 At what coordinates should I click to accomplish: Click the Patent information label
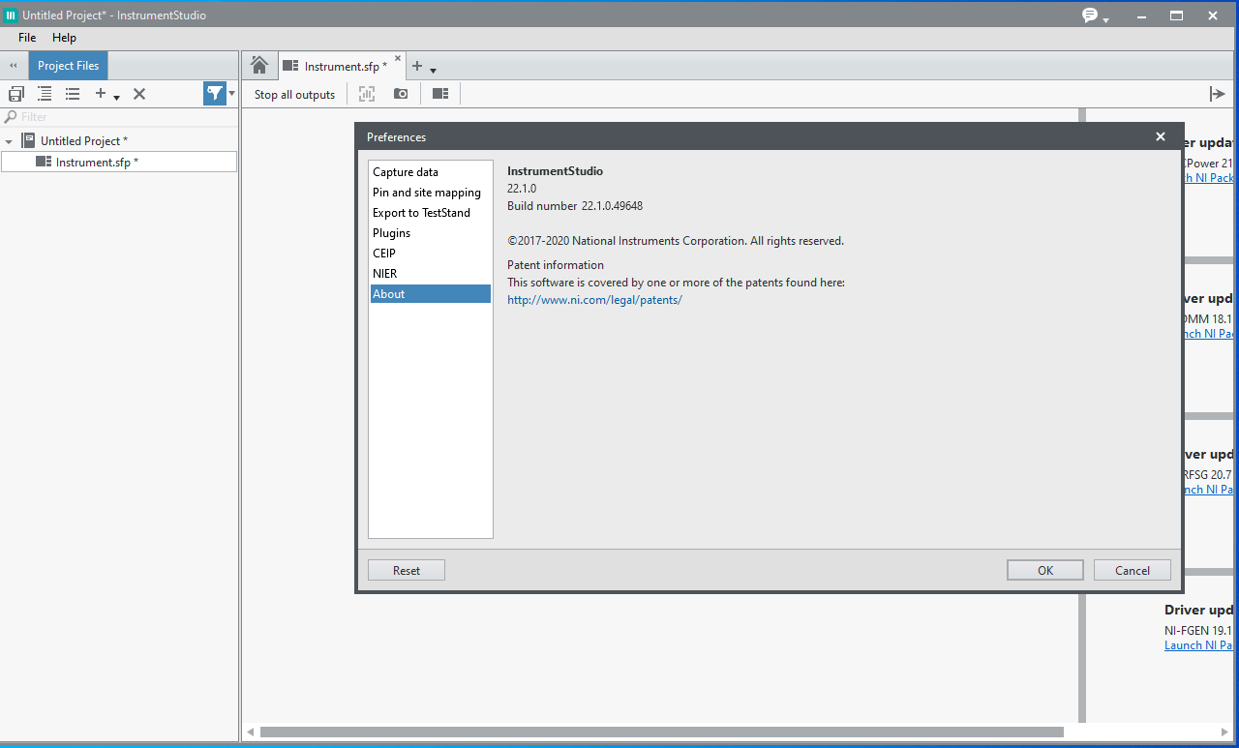[x=556, y=265]
